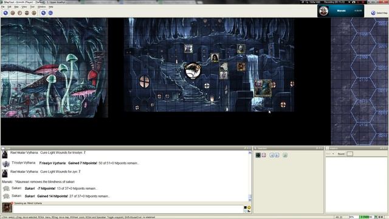Viewport: 389px width, 219px height.
Task: Click the camera icon in recording bar
Action: tap(354, 2)
